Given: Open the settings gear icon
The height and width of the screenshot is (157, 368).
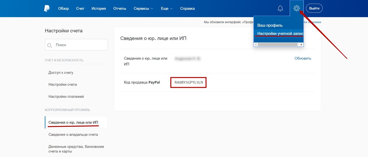Looking at the screenshot, I should pyautogui.click(x=297, y=8).
